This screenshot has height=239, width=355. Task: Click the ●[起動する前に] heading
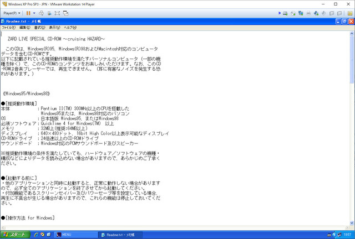tap(19, 178)
